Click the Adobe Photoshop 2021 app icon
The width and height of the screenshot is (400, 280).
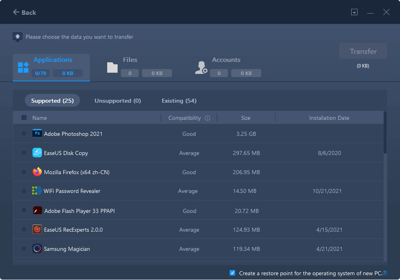tap(37, 133)
